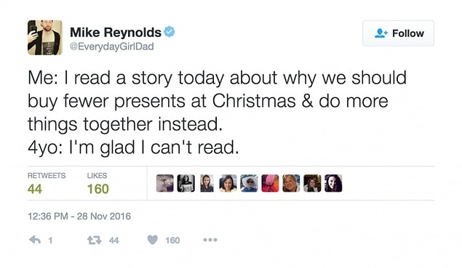This screenshot has width=462, height=268.
Task: Click the blue verified badge
Action: pos(170,32)
